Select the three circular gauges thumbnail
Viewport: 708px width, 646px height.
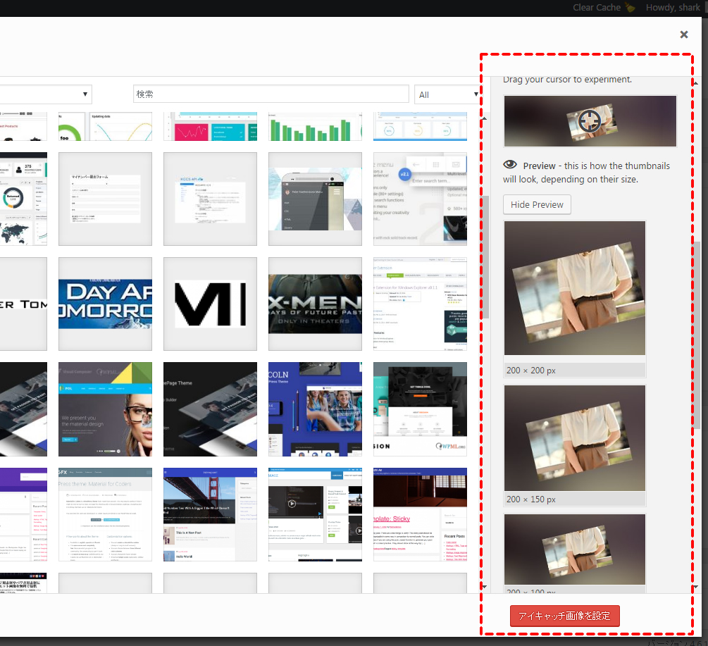tap(420, 126)
